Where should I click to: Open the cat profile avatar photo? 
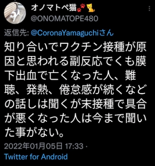point(15,13)
